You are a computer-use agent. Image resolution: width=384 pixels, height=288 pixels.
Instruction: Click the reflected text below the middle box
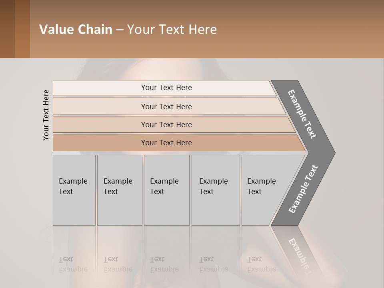pos(164,265)
